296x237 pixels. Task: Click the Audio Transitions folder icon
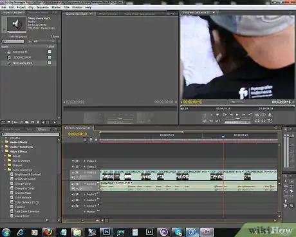7,147
